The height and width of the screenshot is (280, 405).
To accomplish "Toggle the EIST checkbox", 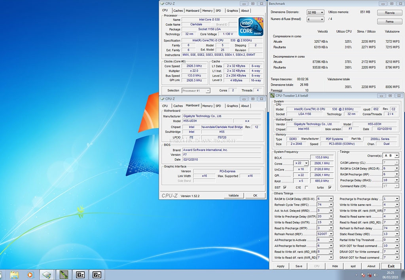I will coord(285,187).
